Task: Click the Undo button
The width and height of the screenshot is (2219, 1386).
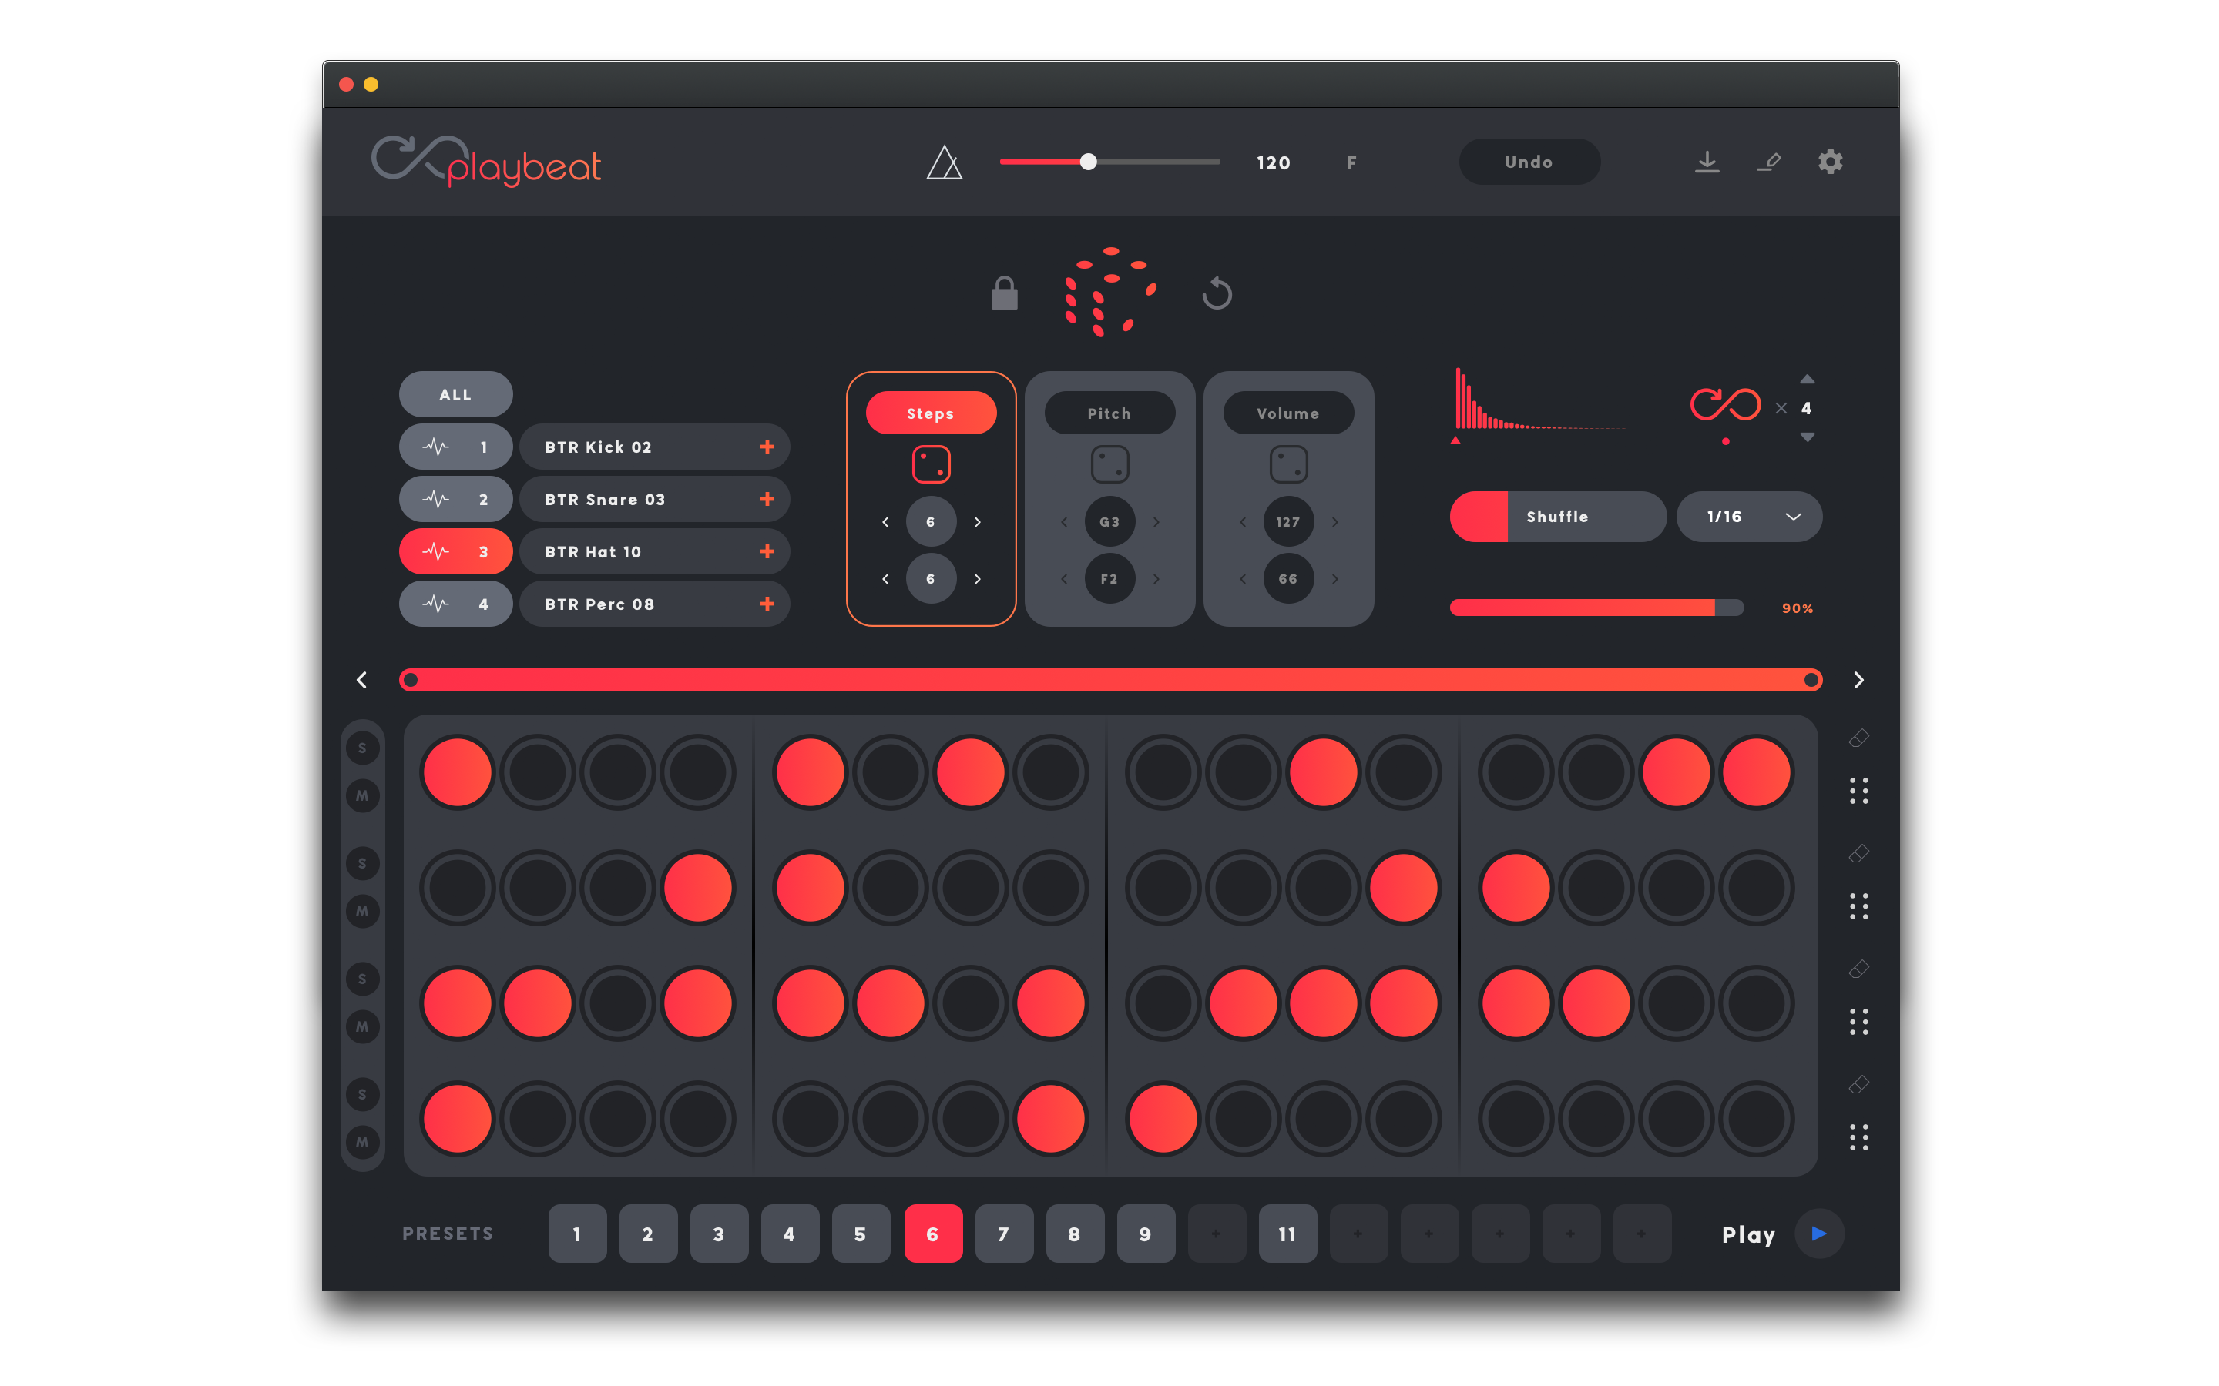Action: coord(1529,162)
